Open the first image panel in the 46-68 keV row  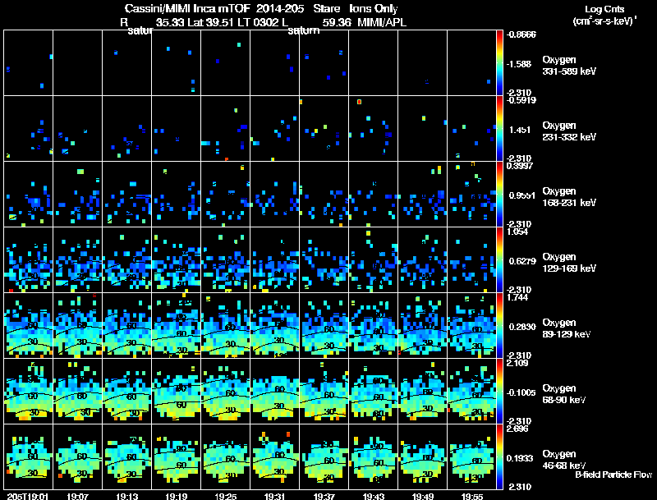click(x=29, y=456)
